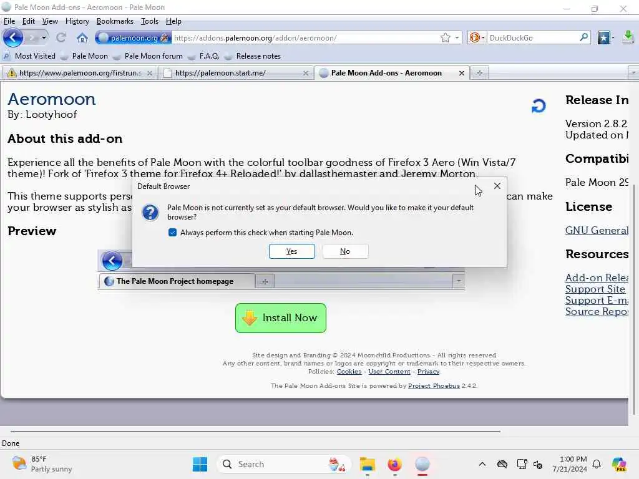Close the Default Browser dialog
The height and width of the screenshot is (479, 639).
[x=497, y=186]
